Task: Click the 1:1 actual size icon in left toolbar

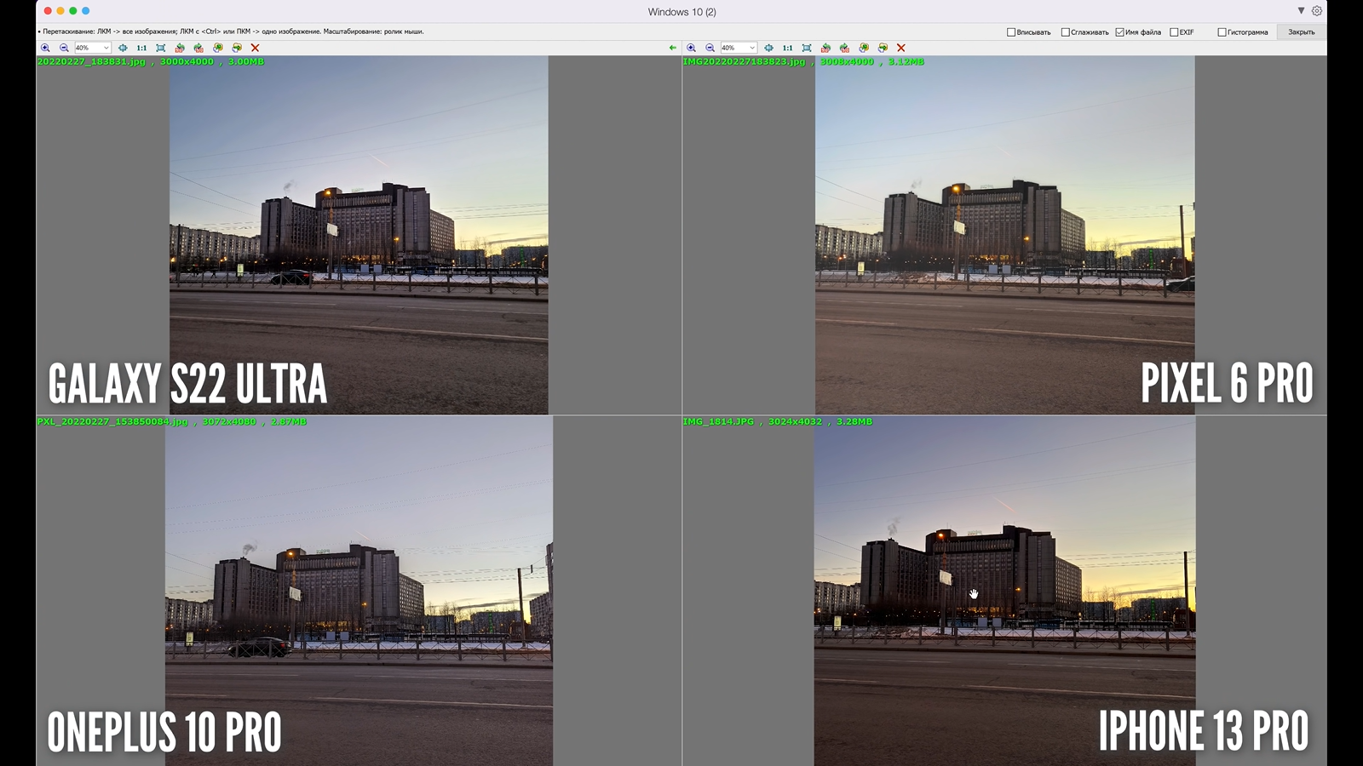Action: [x=141, y=48]
